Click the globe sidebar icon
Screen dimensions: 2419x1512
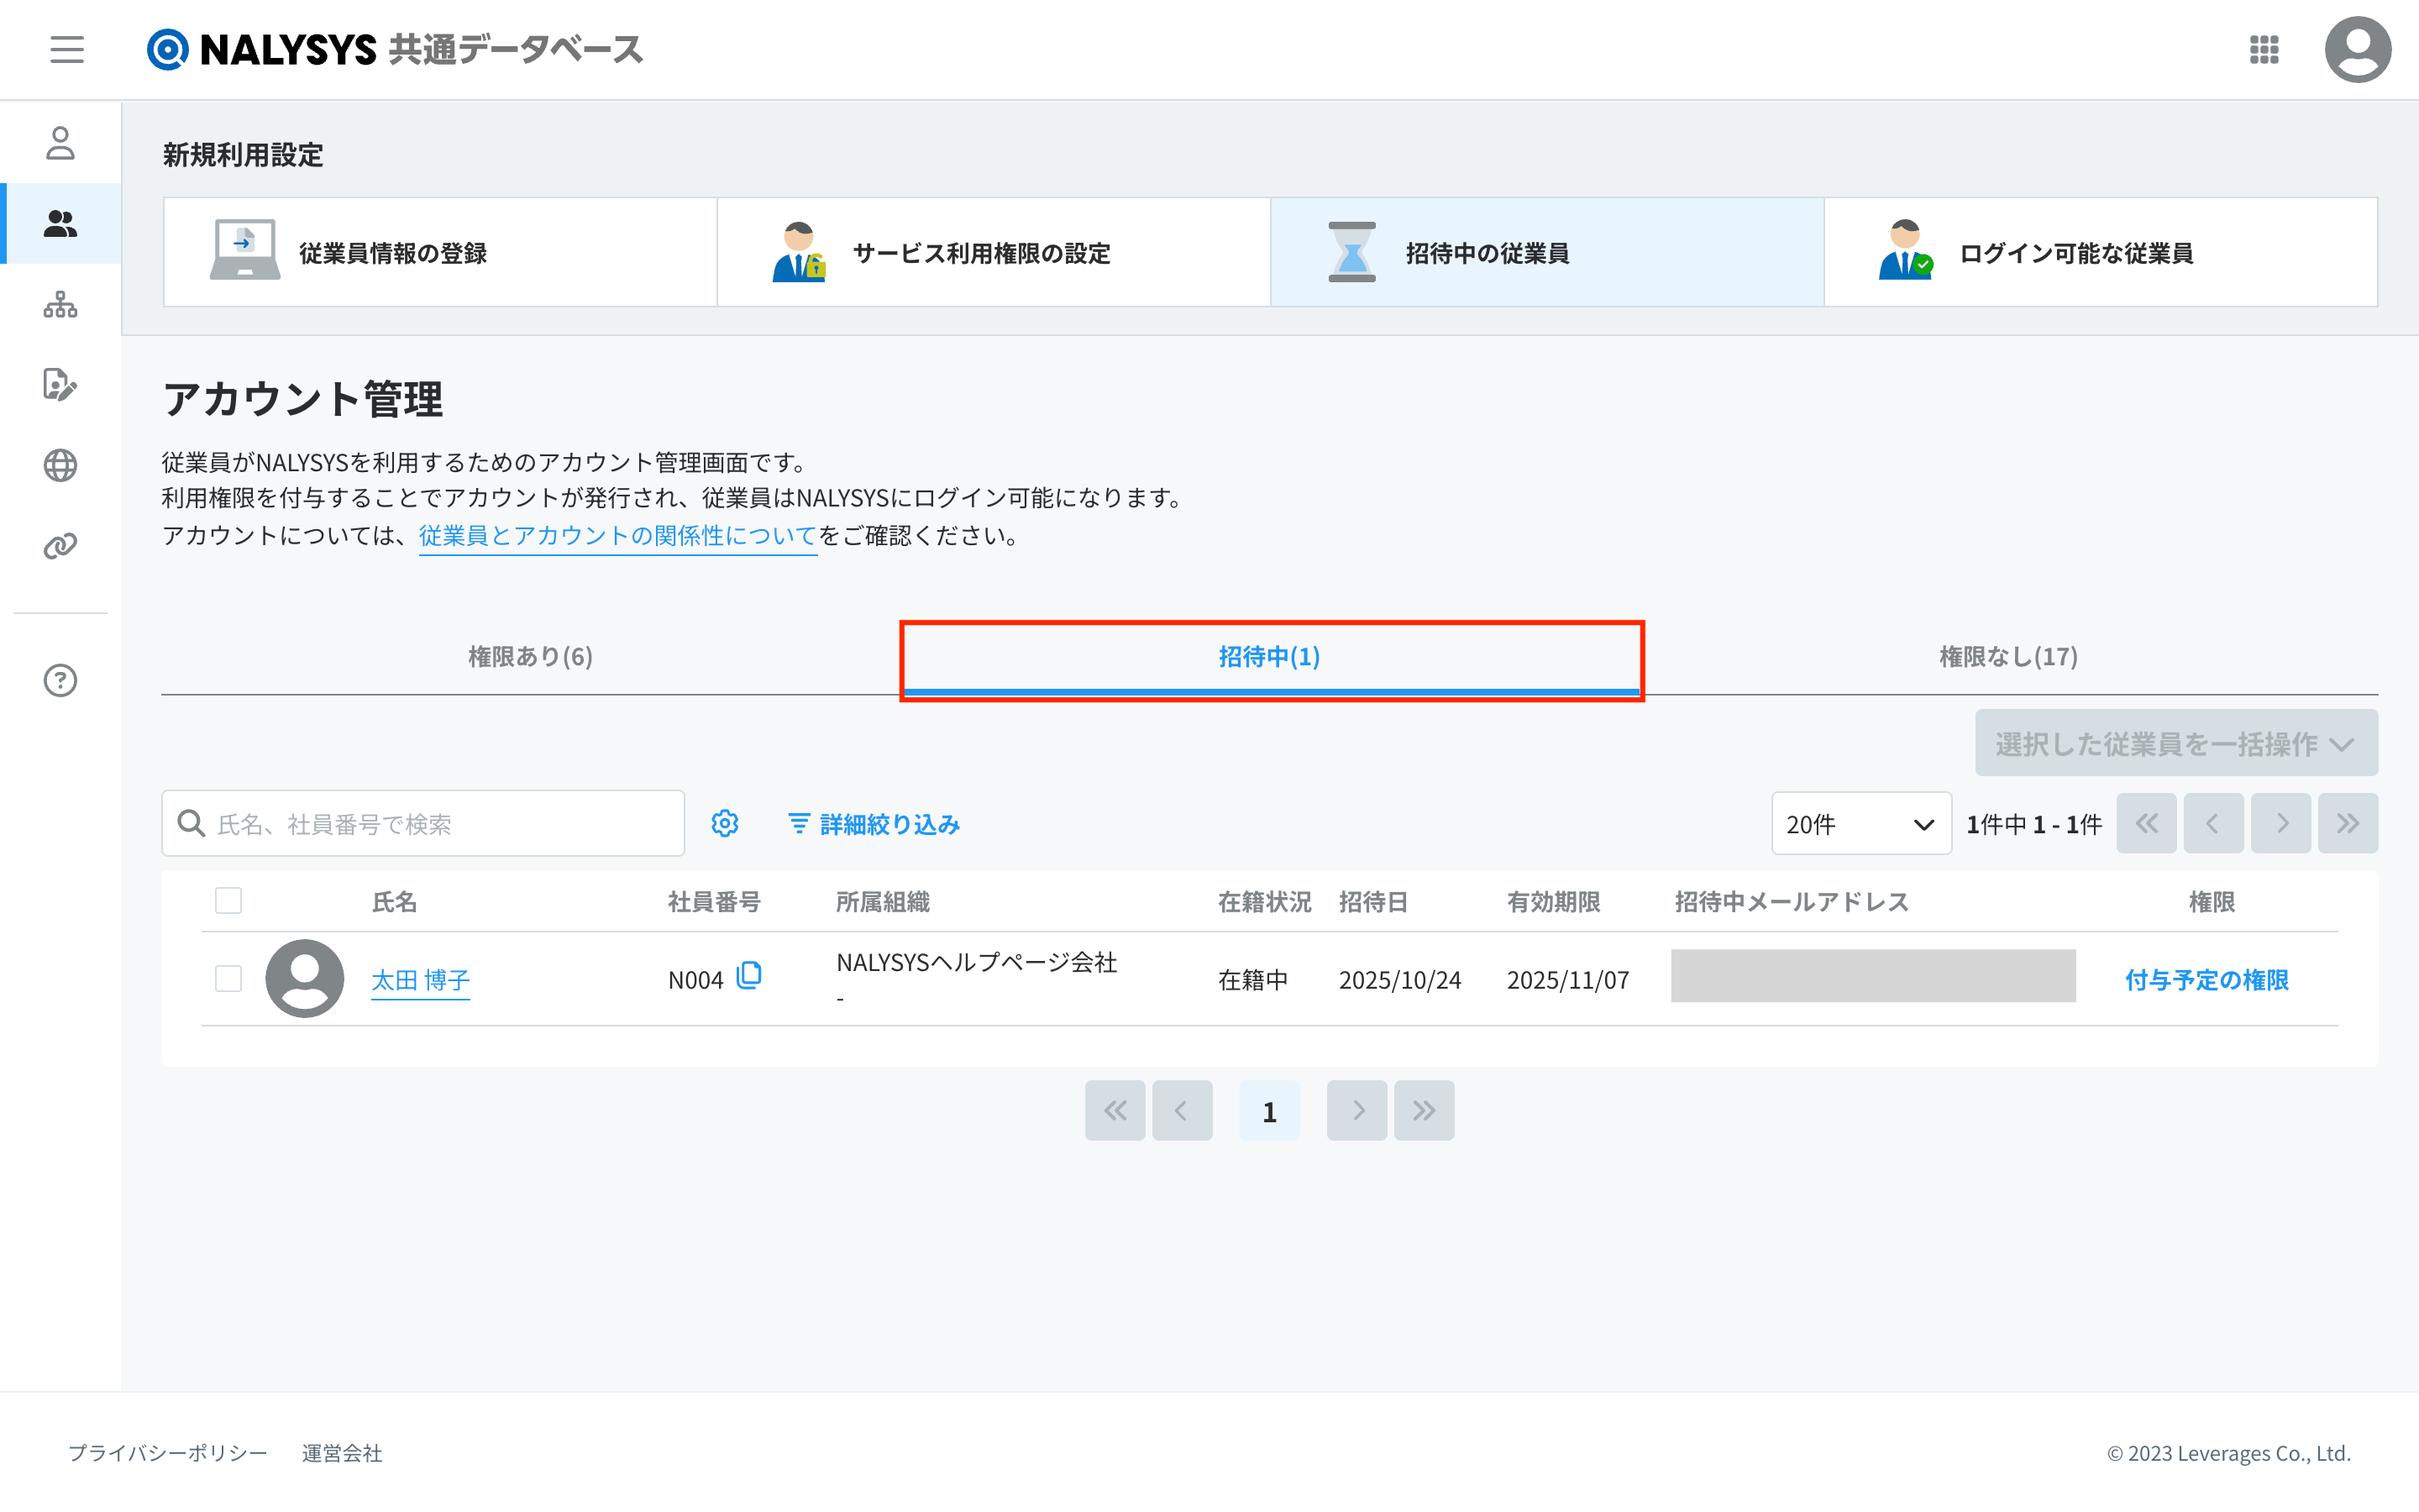pos(60,465)
